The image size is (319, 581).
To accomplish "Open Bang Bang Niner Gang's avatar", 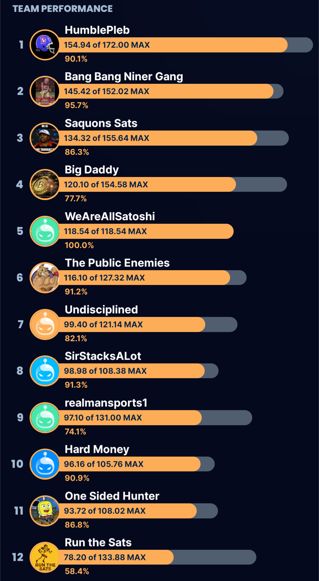I will [45, 91].
